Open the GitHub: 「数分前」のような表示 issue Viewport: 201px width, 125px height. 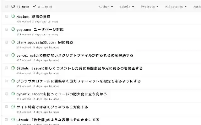point(58,120)
